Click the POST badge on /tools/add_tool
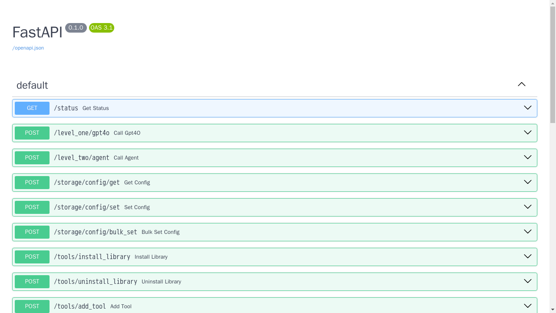This screenshot has height=313, width=556. tap(32, 306)
